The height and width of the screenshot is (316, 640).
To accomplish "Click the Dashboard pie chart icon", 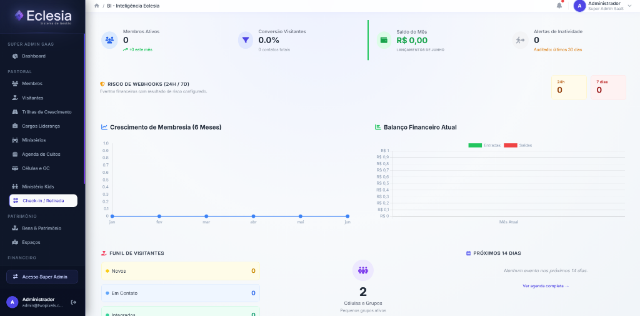I will (x=15, y=56).
